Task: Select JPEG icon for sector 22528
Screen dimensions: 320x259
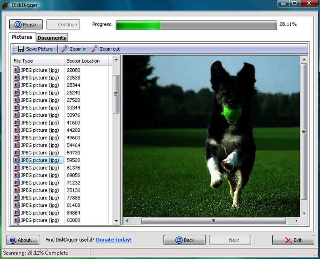Action: (17, 78)
